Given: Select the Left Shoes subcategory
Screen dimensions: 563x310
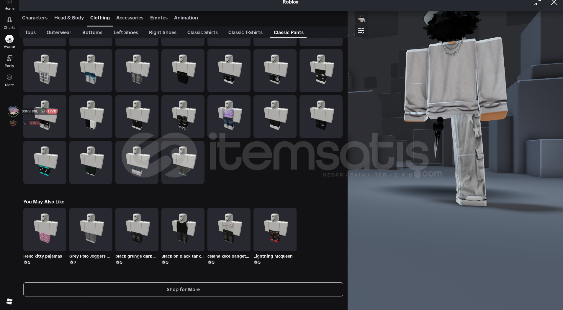Looking at the screenshot, I should [126, 32].
